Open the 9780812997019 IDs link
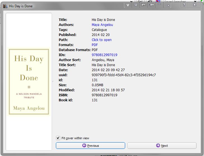The height and width of the screenshot is (156, 204). [x=104, y=55]
